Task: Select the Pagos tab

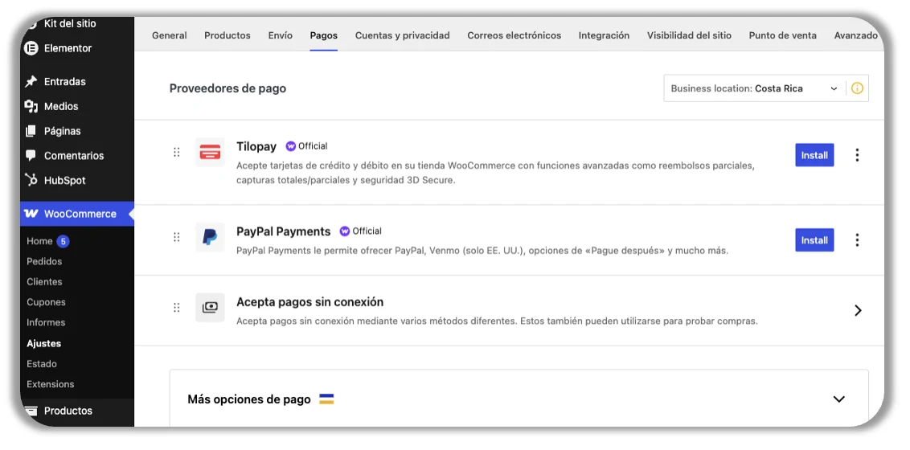Action: click(324, 35)
